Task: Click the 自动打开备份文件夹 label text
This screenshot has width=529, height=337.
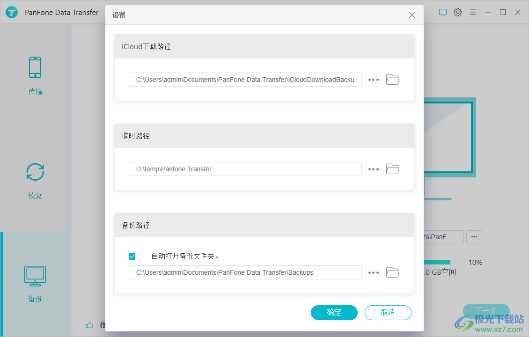Action: click(x=185, y=256)
